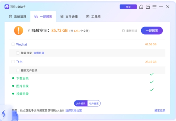Click the 百贝C盘助手 app logo icon
The image size is (176, 121).
click(7, 7)
